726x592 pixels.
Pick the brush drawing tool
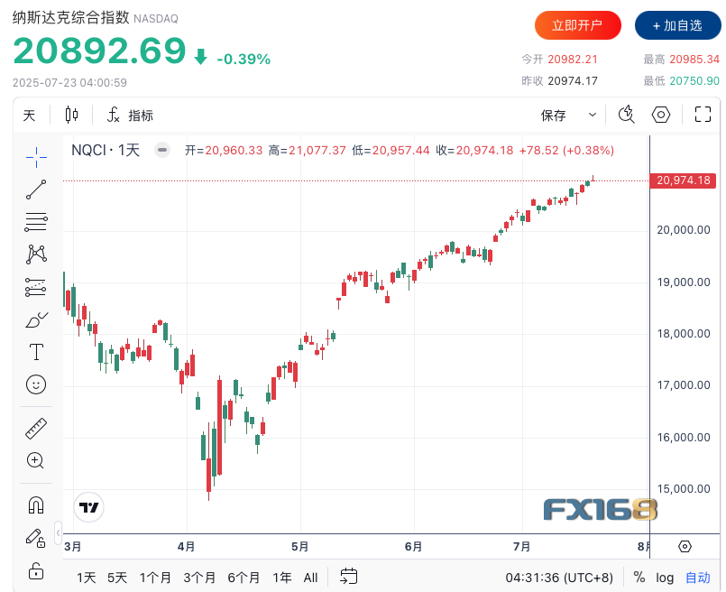[36, 319]
